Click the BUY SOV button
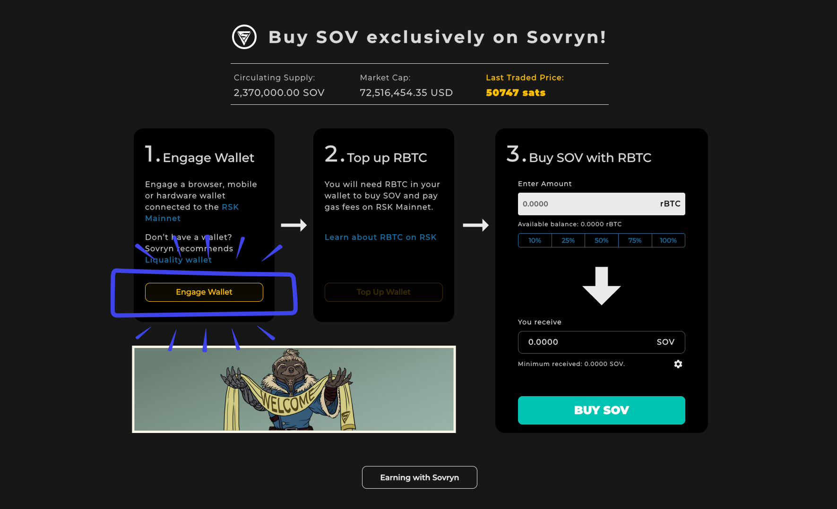 click(602, 410)
